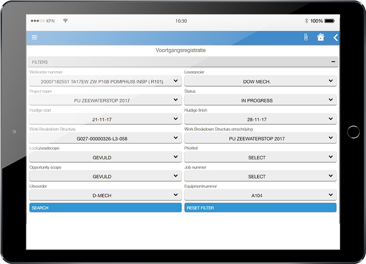
Task: Open the Equipmentnummer dropdown showing A104
Action: coord(260,195)
